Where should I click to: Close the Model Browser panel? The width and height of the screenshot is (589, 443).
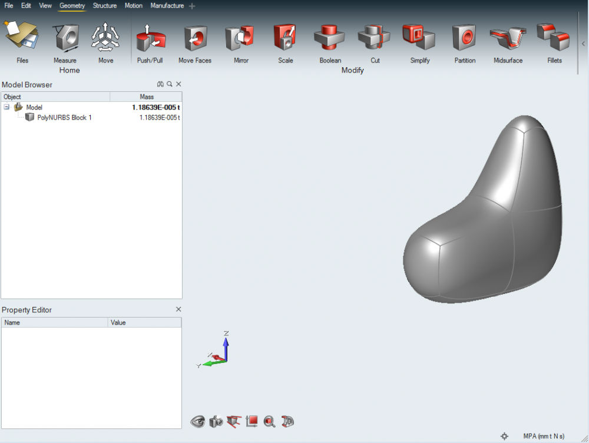pyautogui.click(x=178, y=84)
